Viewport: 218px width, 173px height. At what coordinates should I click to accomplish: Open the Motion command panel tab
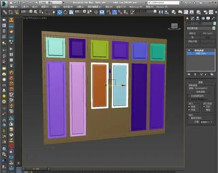[203, 18]
